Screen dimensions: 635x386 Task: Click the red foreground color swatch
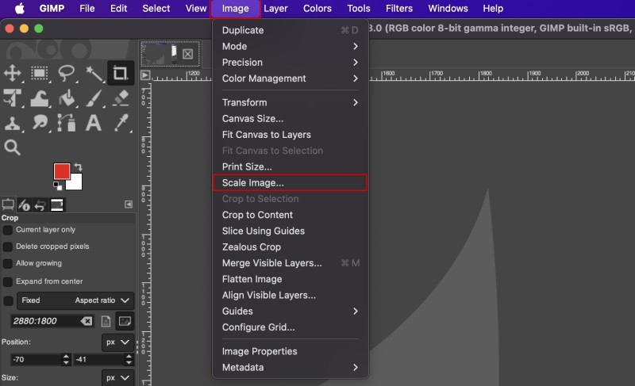[x=62, y=171]
